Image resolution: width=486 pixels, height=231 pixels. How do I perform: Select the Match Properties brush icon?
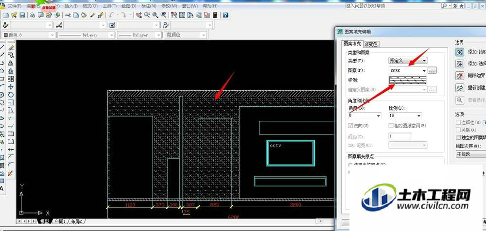pos(92,15)
